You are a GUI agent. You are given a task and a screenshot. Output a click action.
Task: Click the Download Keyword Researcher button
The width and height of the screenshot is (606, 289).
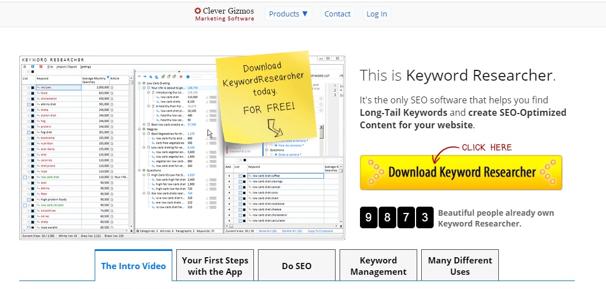(x=461, y=173)
